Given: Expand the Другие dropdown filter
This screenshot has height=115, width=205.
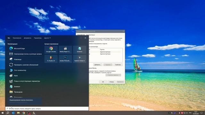Looking at the screenshot, I should click(x=47, y=38).
